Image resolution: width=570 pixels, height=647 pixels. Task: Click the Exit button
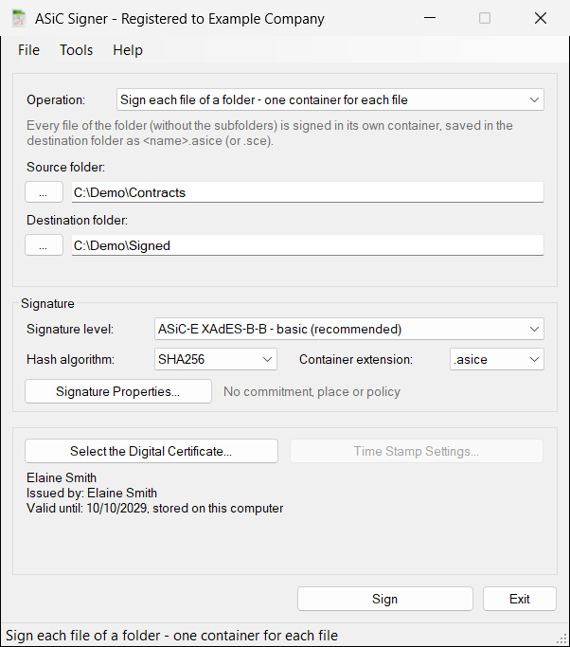point(520,599)
